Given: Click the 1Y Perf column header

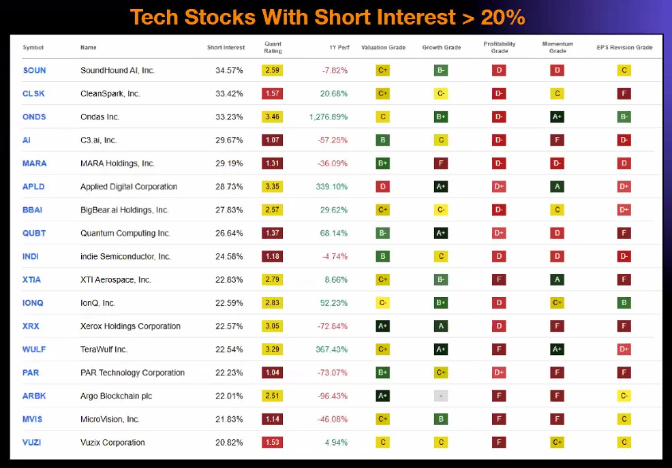Looking at the screenshot, I should (x=339, y=48).
